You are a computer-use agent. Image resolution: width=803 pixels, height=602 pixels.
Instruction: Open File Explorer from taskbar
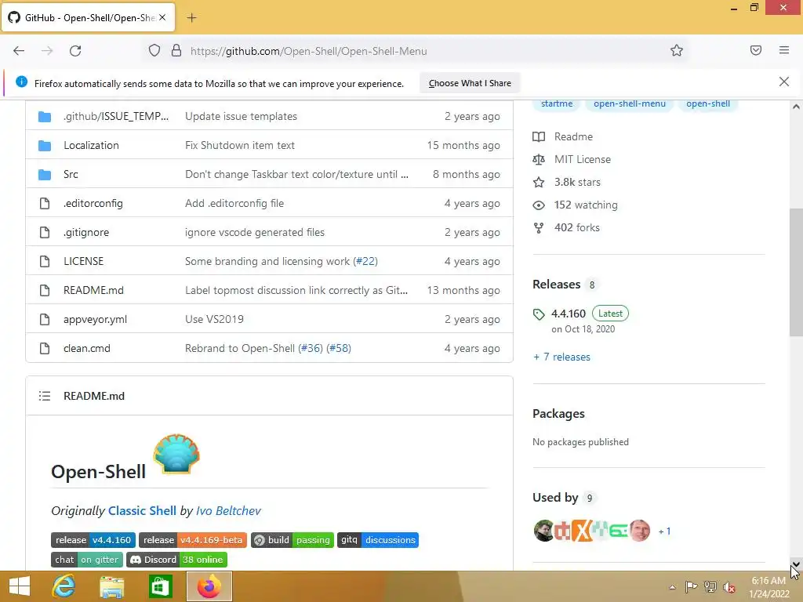point(111,586)
